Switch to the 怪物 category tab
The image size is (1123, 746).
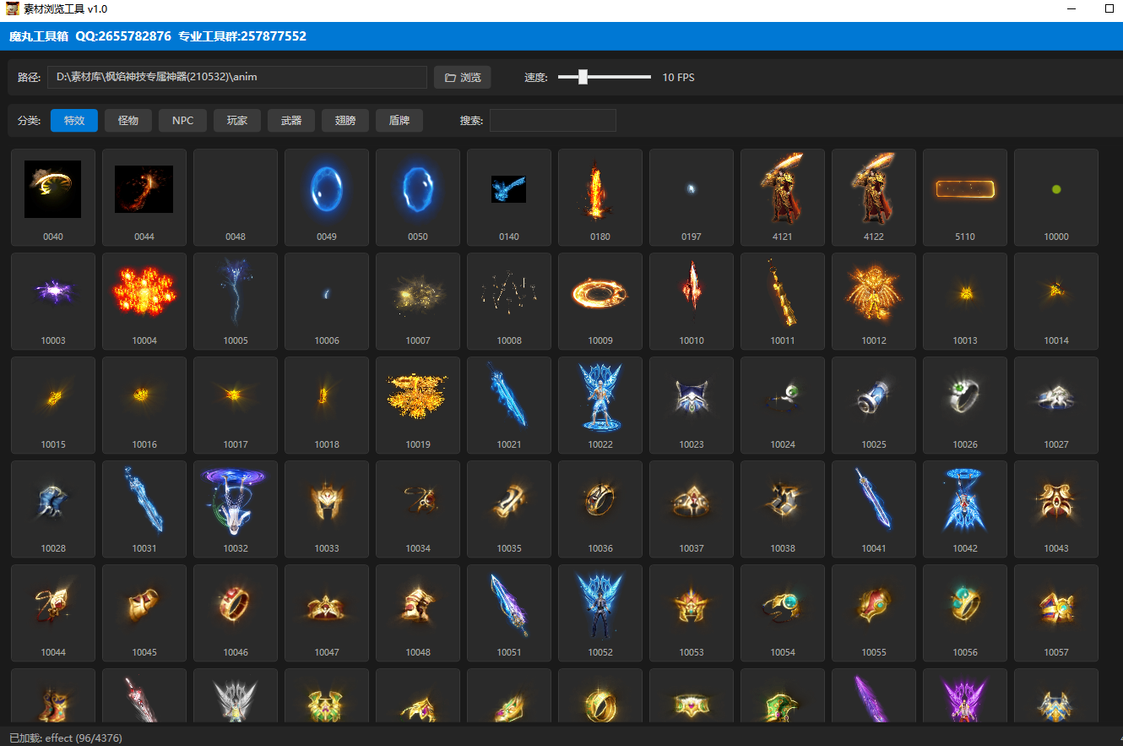128,121
